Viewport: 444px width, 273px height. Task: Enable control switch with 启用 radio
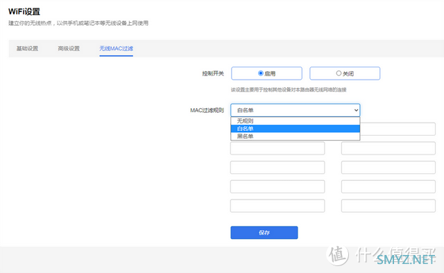point(266,73)
